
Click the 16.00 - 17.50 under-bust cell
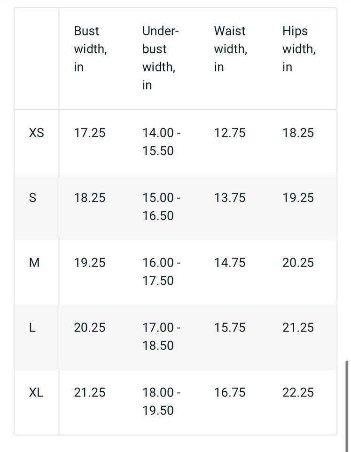click(162, 272)
